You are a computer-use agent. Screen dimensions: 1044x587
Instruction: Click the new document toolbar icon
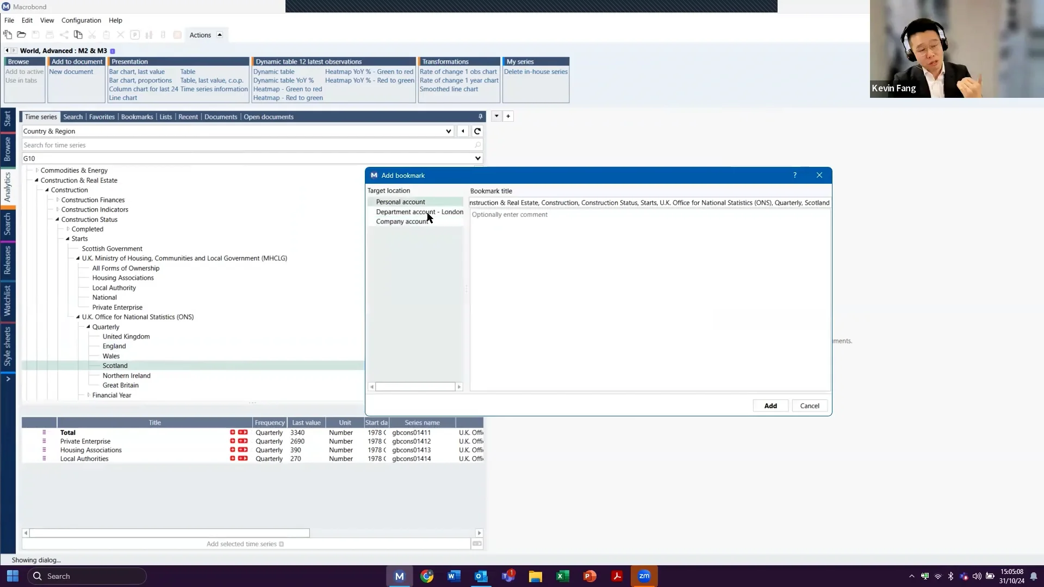click(x=8, y=35)
